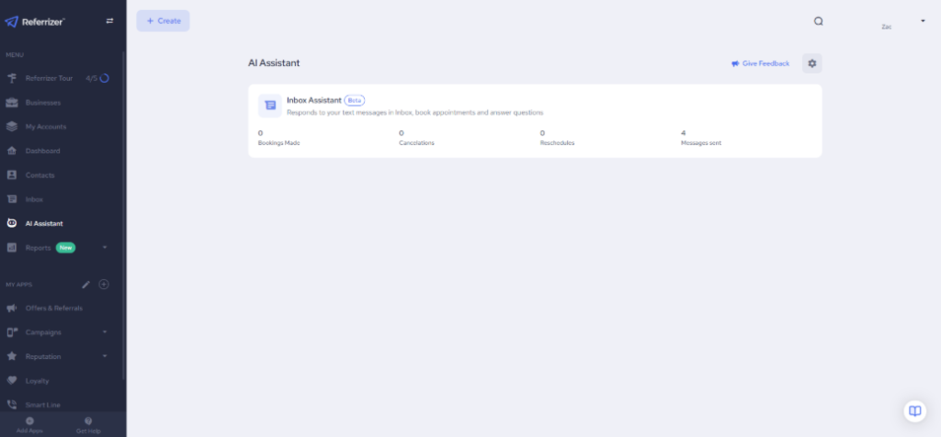Click the pencil icon beside My Apps
The width and height of the screenshot is (941, 437).
coord(86,285)
